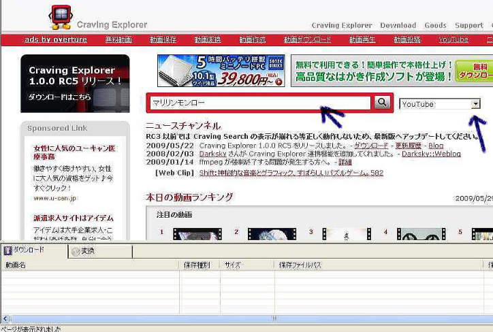Screen dimensions: 493x332
Task: Switch to the ダウンロード tab
Action: point(34,250)
